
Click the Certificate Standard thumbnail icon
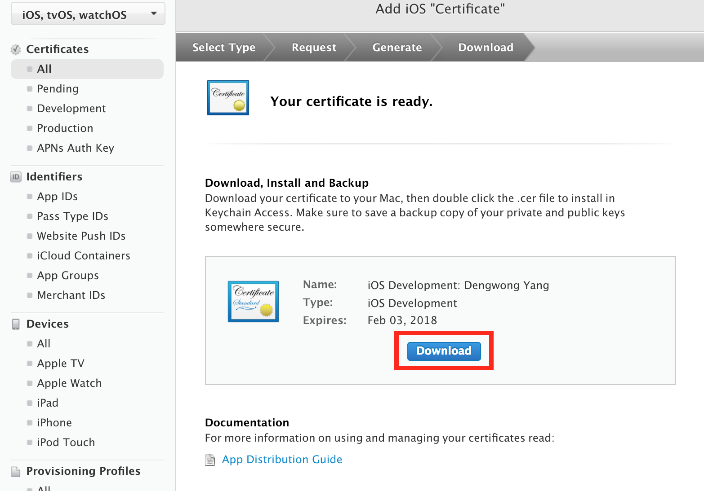[x=253, y=302]
